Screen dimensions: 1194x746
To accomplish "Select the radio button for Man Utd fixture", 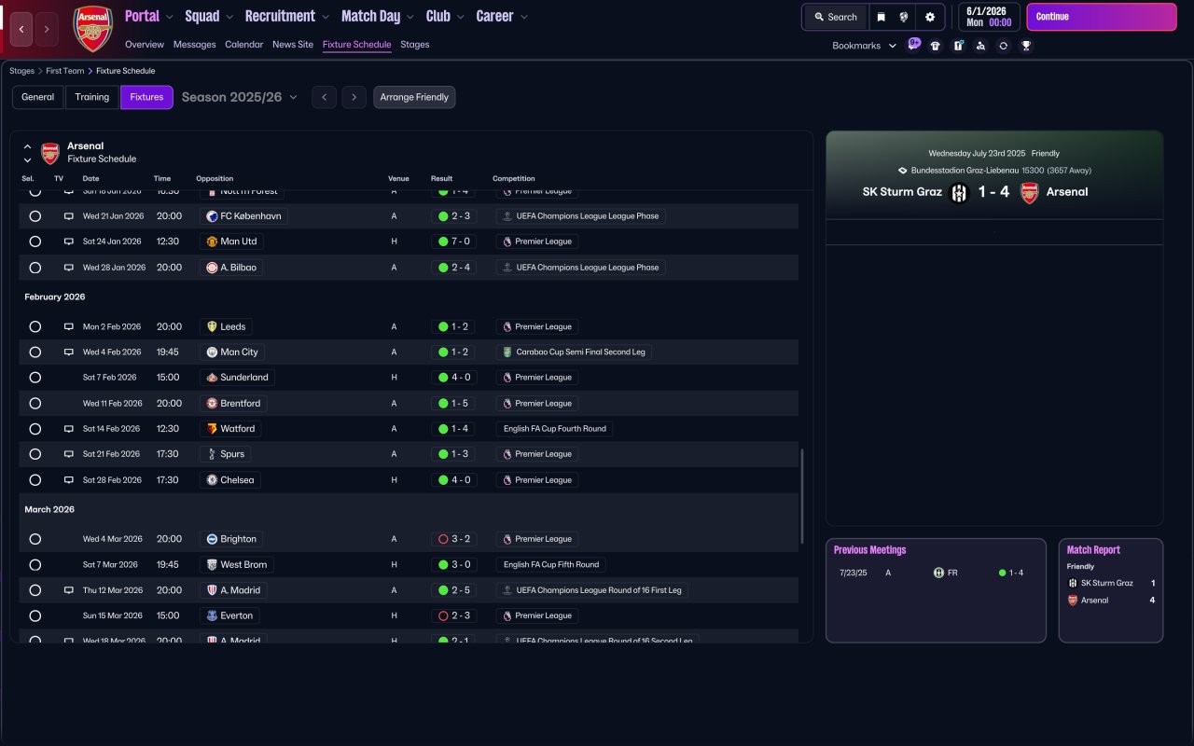I will [35, 242].
